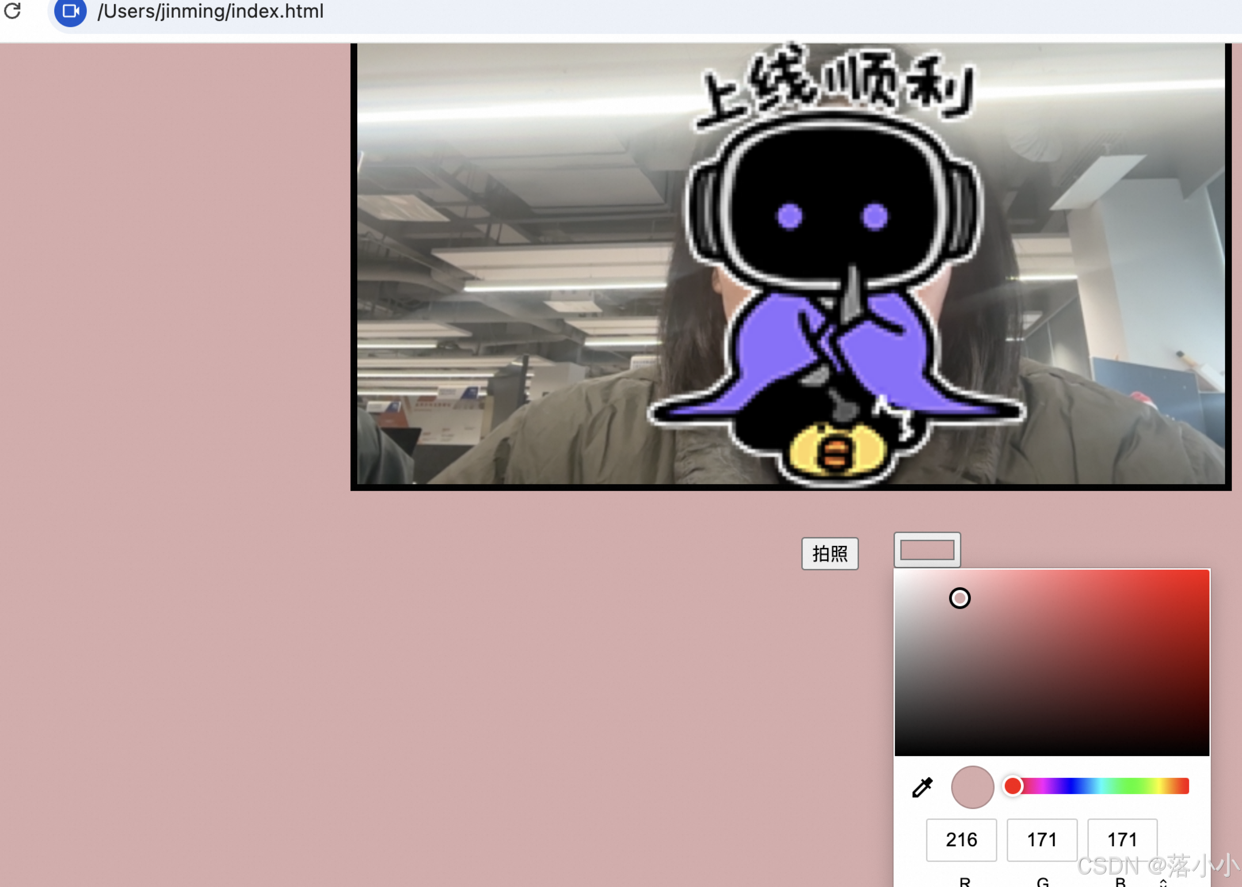Pick pure red at gradient's top-right corner
Image resolution: width=1242 pixels, height=887 pixels.
click(1208, 571)
